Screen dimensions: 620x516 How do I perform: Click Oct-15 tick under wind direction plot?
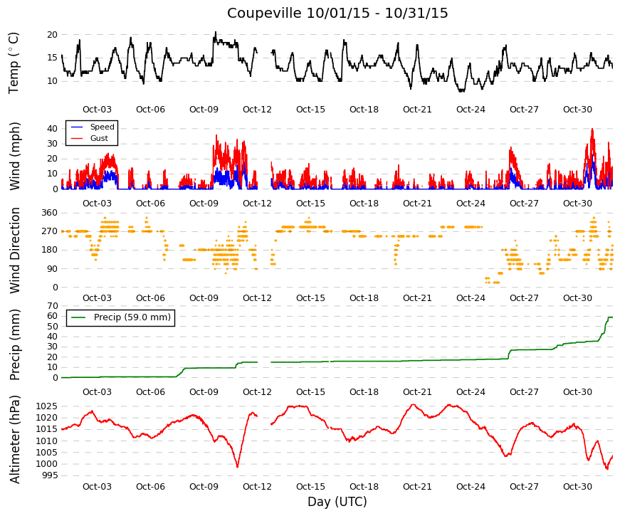310,298
